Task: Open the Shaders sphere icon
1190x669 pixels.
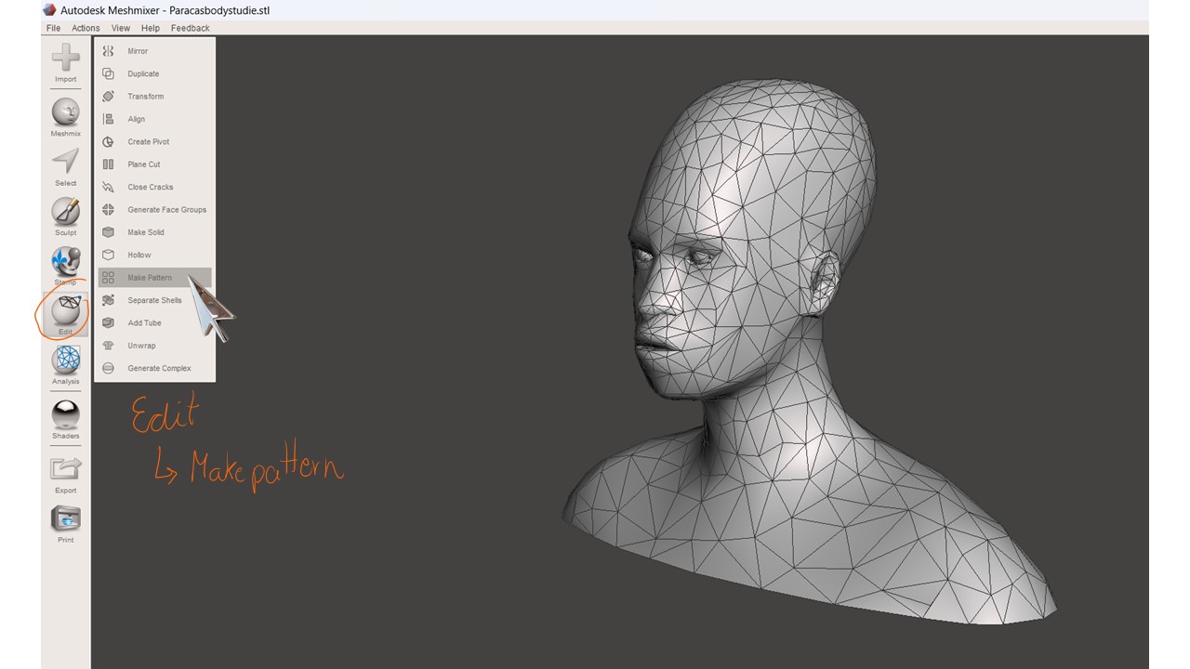Action: (x=65, y=414)
